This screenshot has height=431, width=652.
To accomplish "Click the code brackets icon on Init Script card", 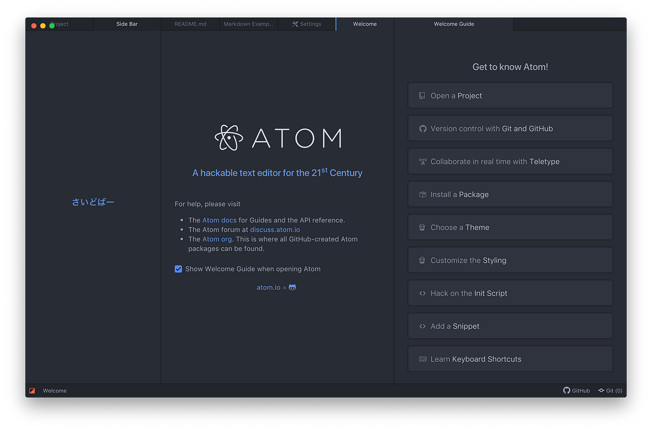I will pyautogui.click(x=422, y=293).
